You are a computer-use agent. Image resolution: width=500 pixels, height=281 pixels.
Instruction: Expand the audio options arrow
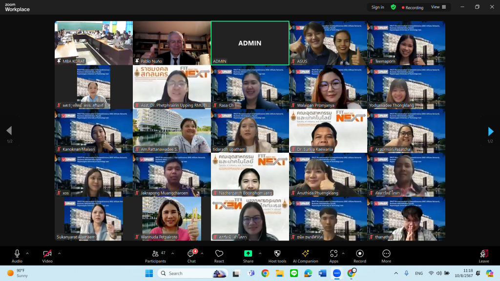27,253
